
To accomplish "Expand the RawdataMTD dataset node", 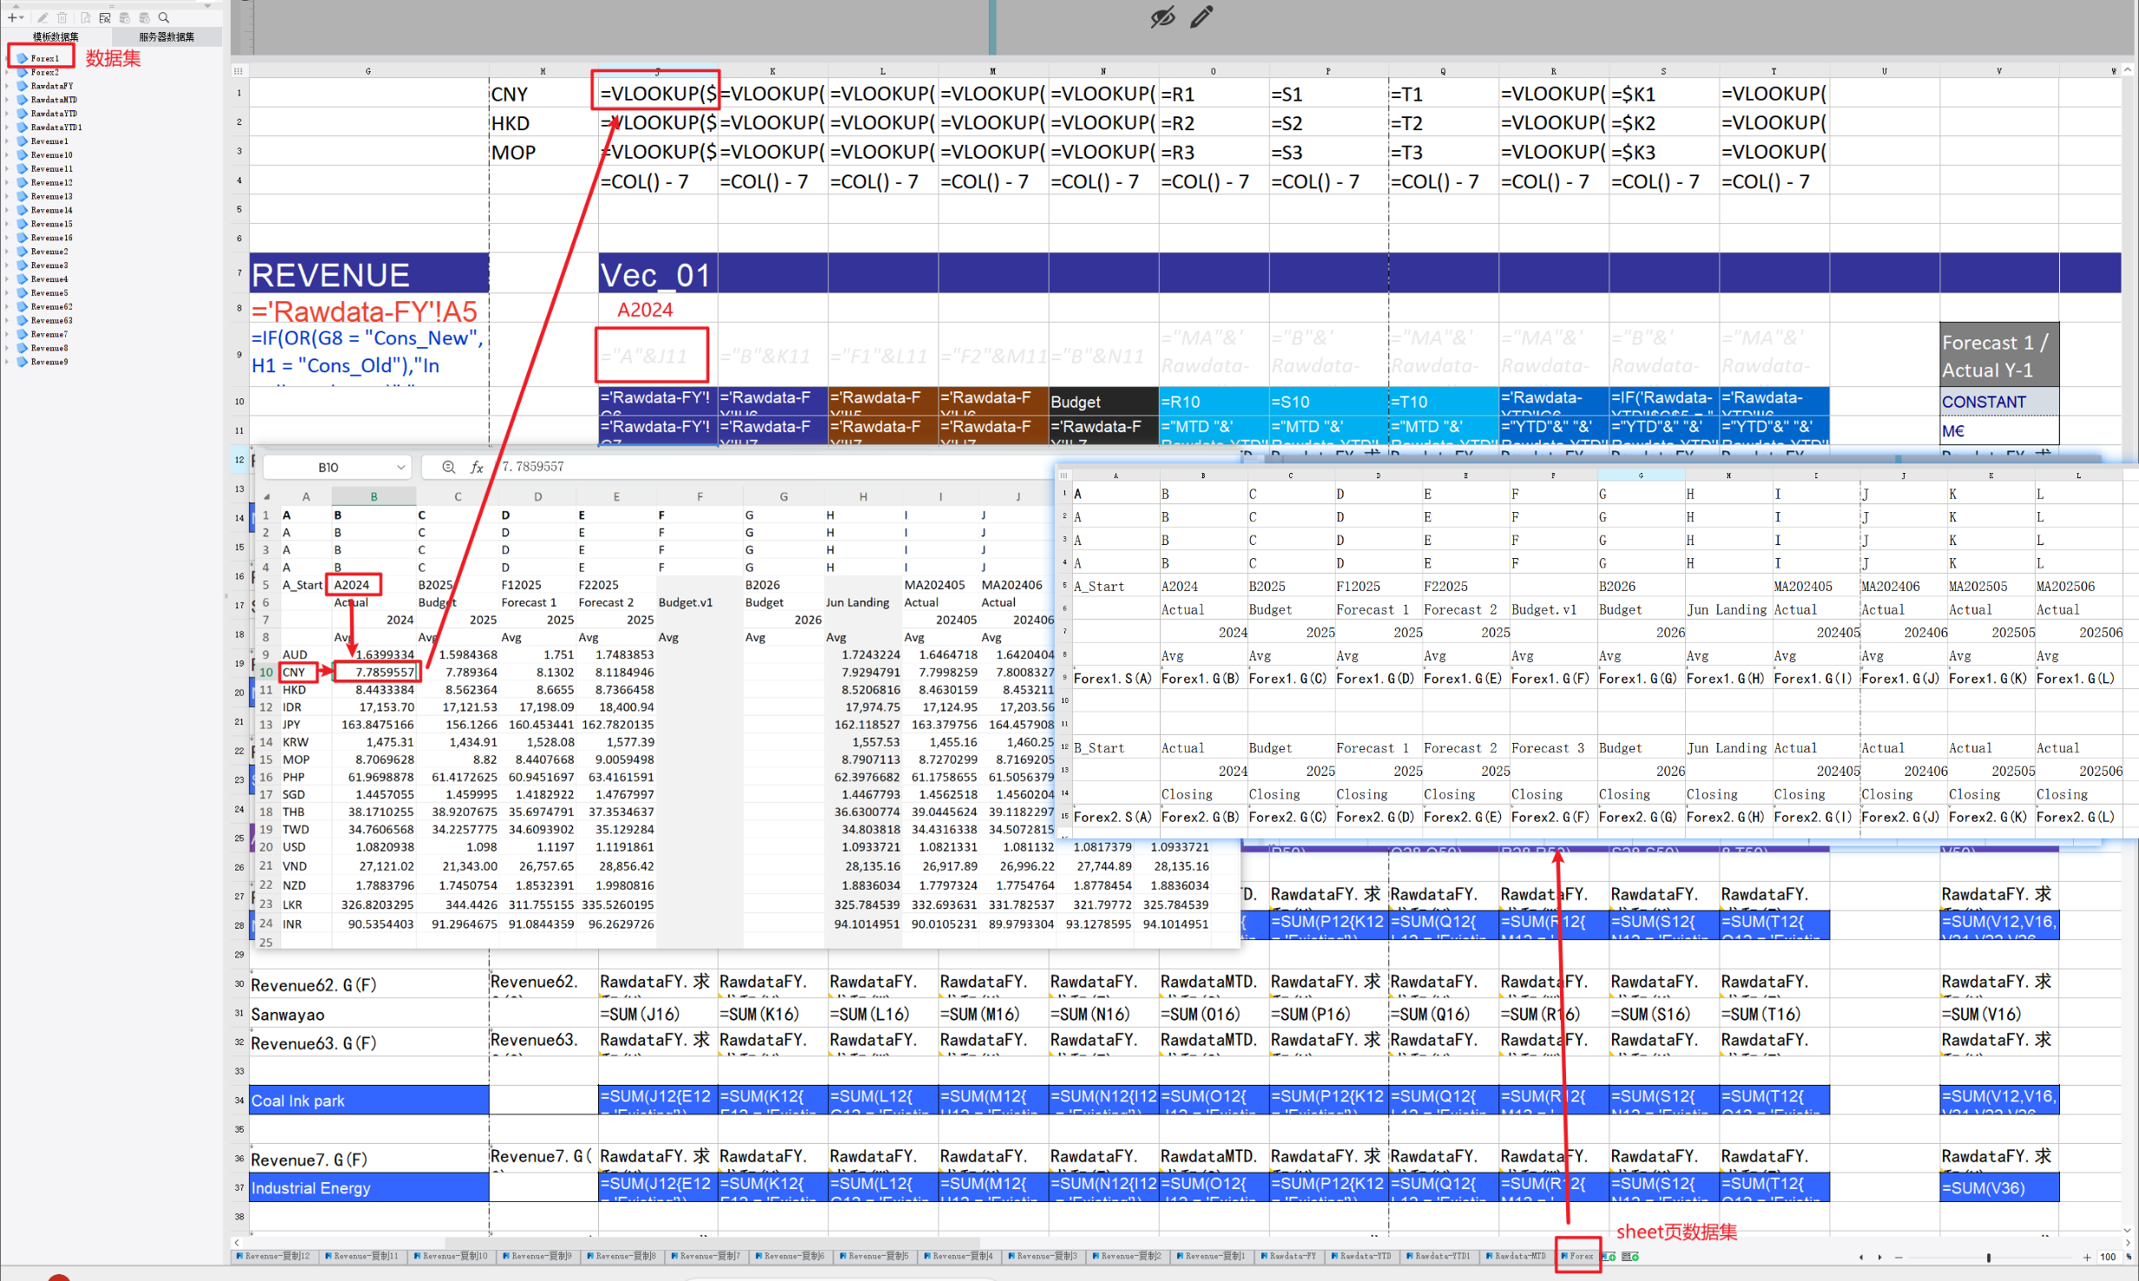I will 8,100.
